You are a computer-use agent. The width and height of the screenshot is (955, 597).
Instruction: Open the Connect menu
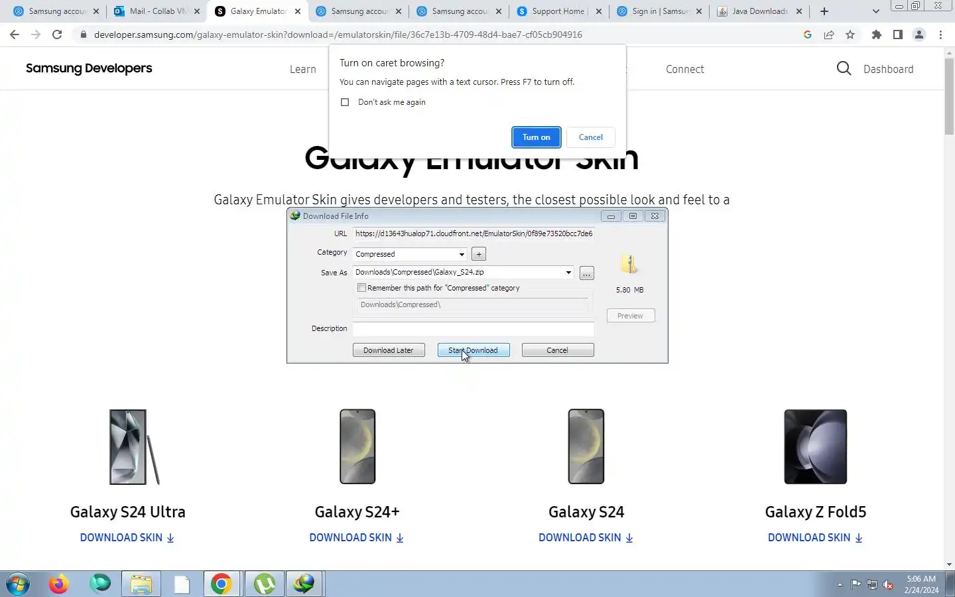[685, 69]
